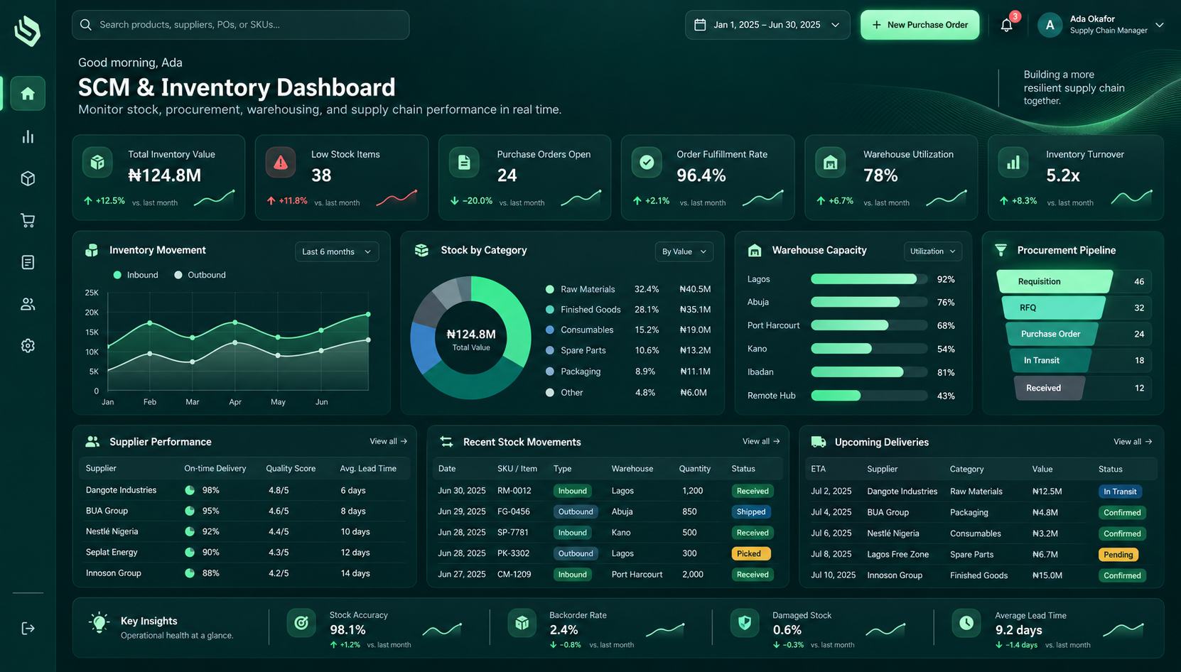
Task: Click the Upcoming Deliveries truck icon
Action: pos(819,442)
